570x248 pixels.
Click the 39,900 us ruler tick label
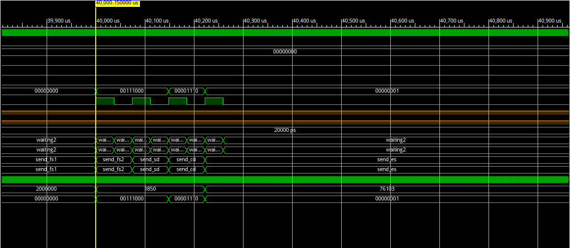click(59, 21)
